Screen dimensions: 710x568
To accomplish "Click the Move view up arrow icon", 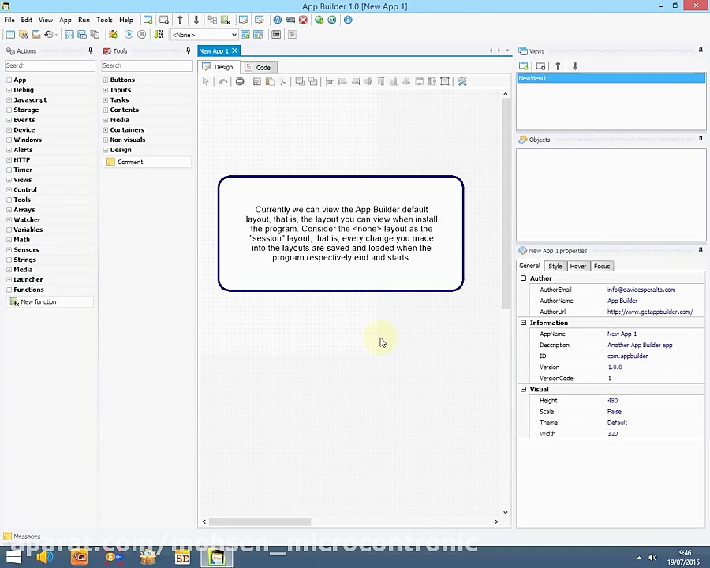I will 558,66.
